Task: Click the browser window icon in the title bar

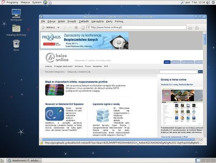Action: (41, 17)
